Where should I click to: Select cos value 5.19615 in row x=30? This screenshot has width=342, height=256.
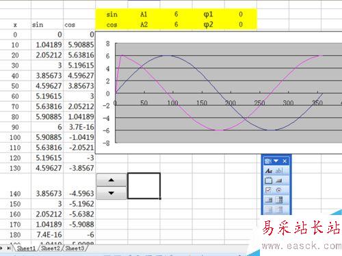[79, 66]
